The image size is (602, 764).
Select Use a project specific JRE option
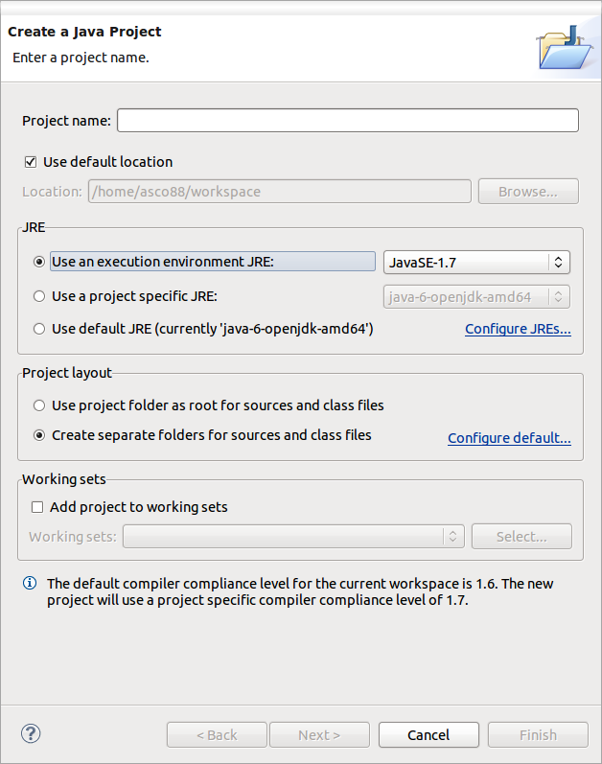click(39, 296)
